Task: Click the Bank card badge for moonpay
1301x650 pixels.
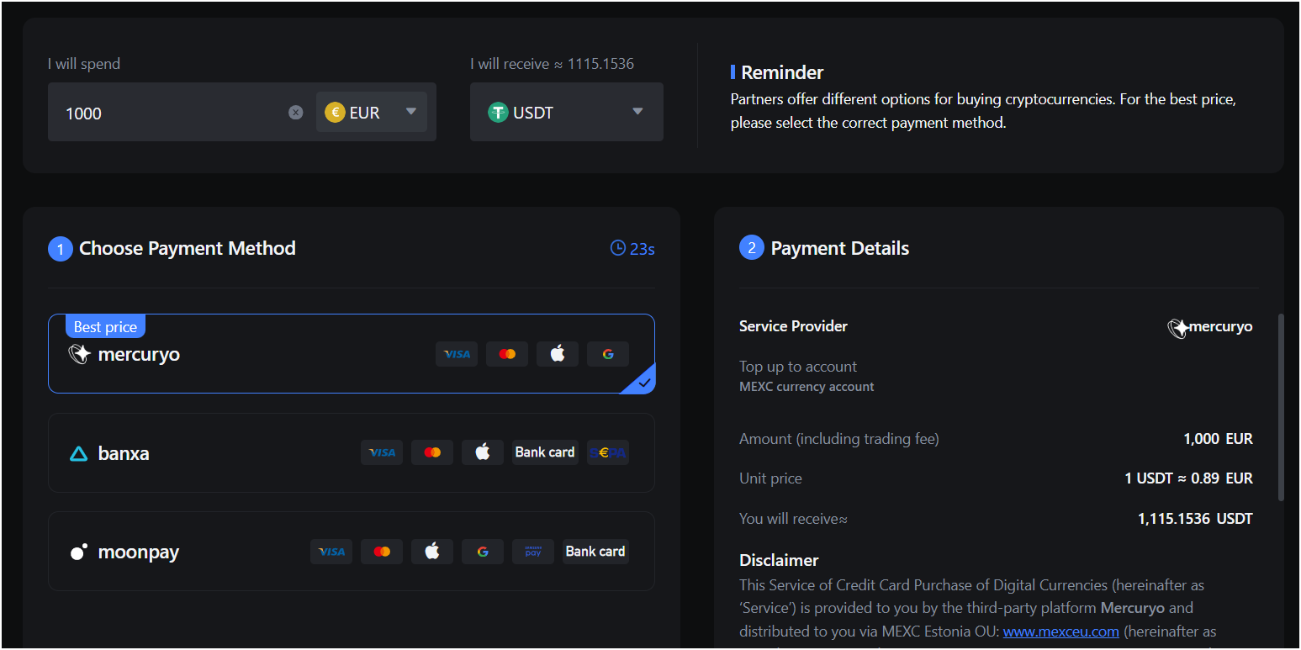Action: 595,552
